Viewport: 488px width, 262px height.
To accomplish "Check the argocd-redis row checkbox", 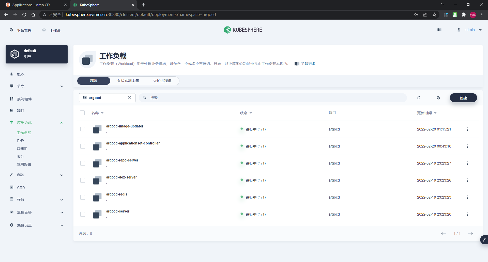I will tap(83, 197).
